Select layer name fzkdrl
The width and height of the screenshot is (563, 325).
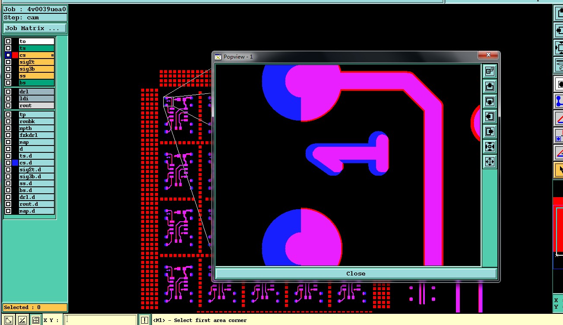(x=37, y=135)
